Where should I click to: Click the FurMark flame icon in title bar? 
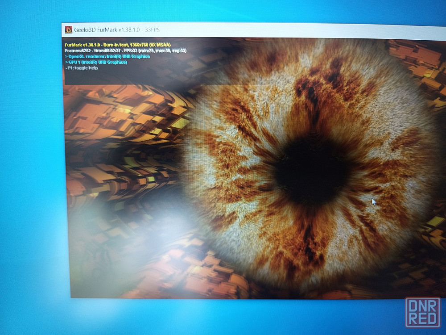click(x=69, y=29)
